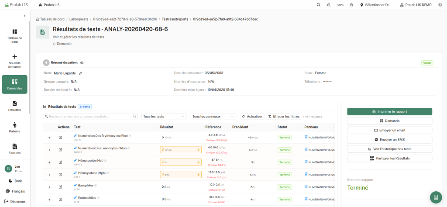This screenshot has width=447, height=207.
Task: Click the zoom in magnifier icon
Action: click(351, 4)
